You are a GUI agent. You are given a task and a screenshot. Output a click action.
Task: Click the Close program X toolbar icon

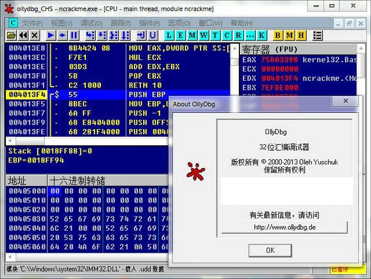click(x=34, y=36)
